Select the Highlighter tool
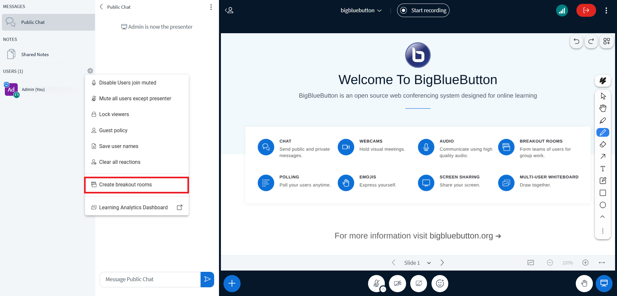617x296 pixels. pos(603,120)
